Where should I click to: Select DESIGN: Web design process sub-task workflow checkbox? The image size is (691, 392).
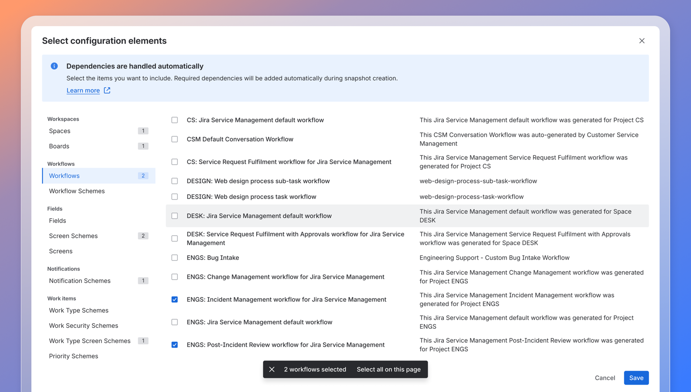pyautogui.click(x=174, y=181)
